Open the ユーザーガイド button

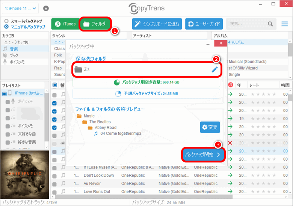pos(204,24)
